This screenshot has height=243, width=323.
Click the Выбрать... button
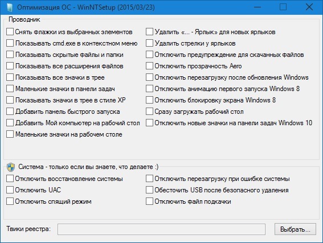click(x=295, y=229)
